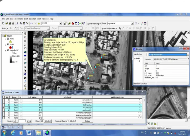This screenshot has width=190, height=138.
Task: Select the Zoom Out tool
Action: pos(25,37)
